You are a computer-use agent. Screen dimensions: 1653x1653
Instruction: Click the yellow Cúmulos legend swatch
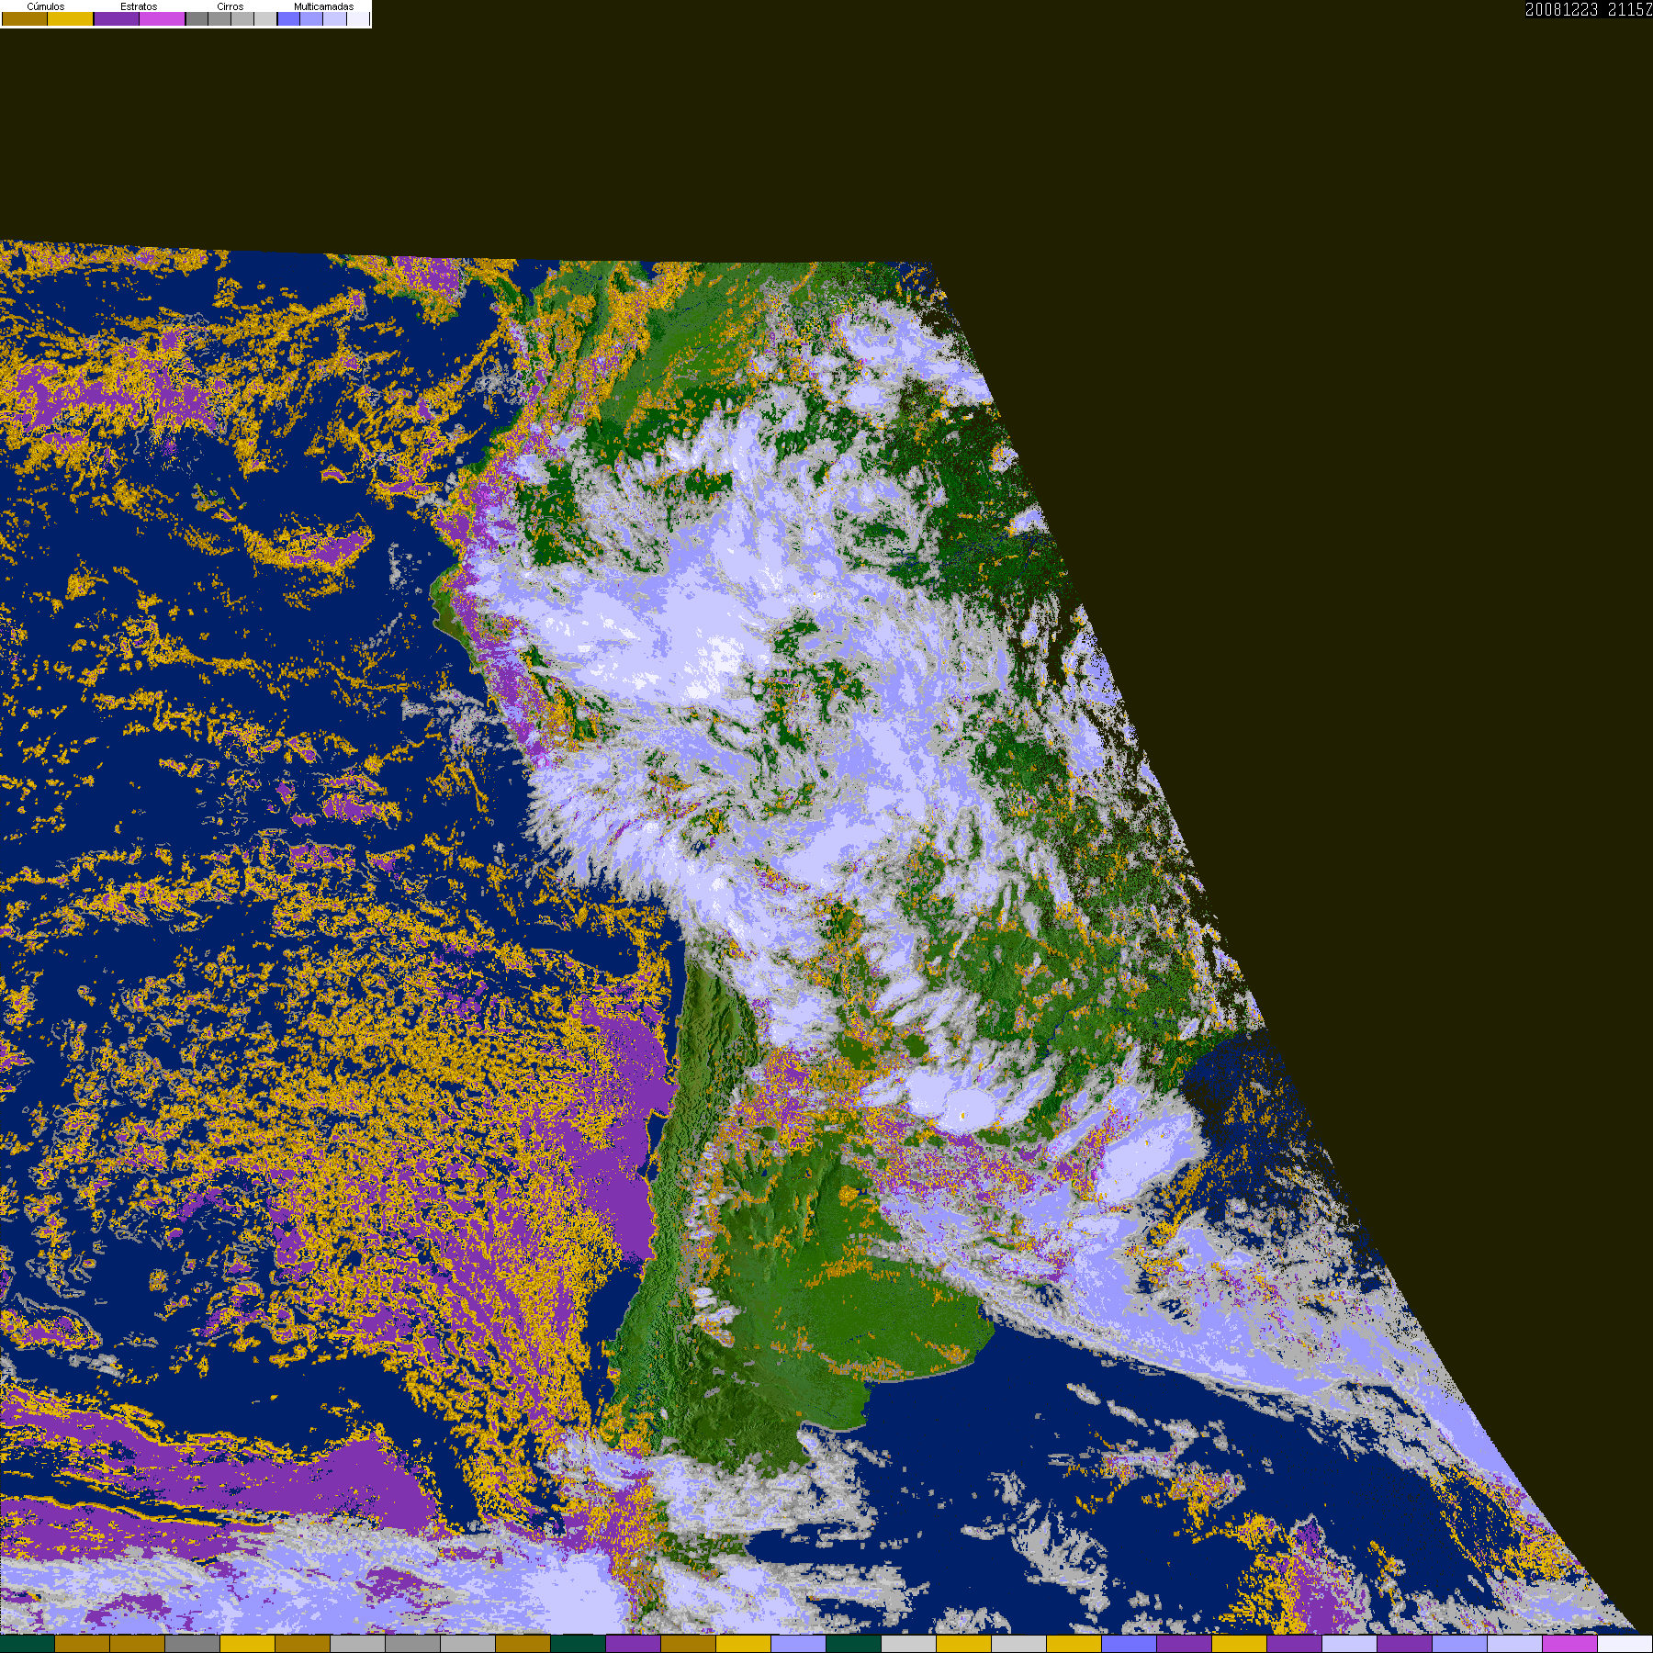[x=71, y=18]
